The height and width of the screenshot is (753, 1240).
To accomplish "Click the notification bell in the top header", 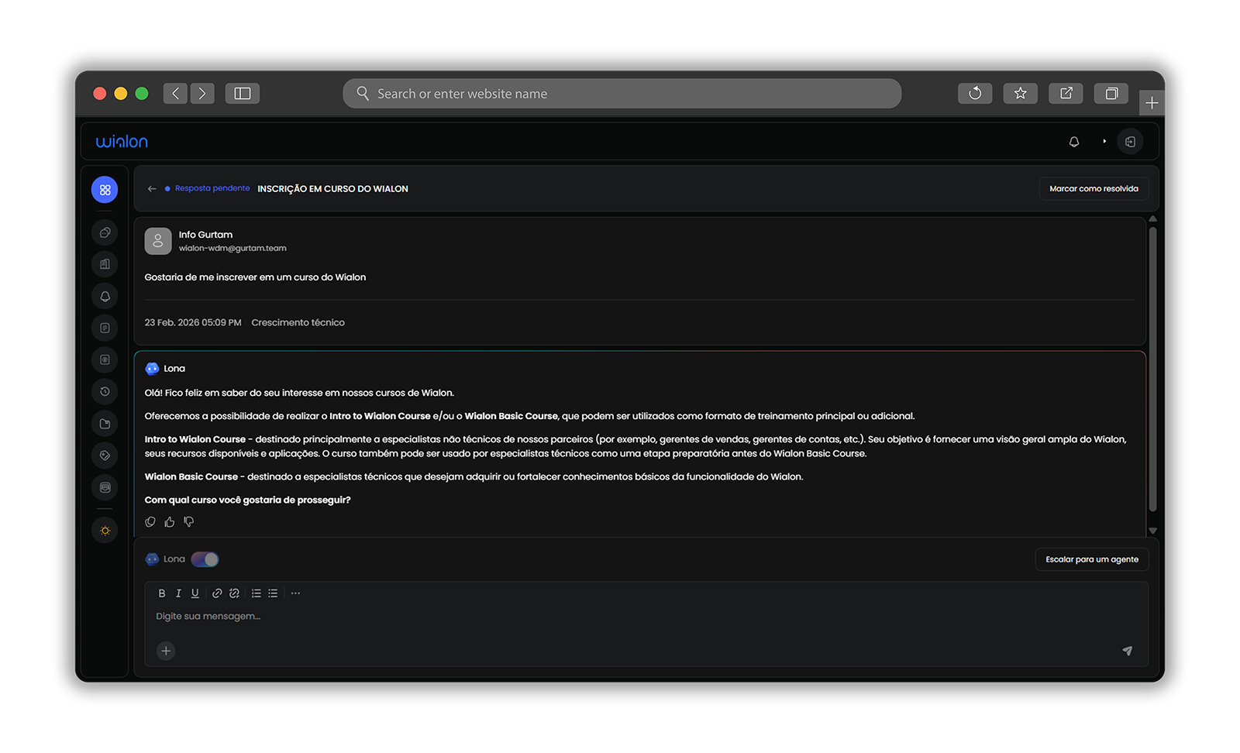I will point(1073,142).
